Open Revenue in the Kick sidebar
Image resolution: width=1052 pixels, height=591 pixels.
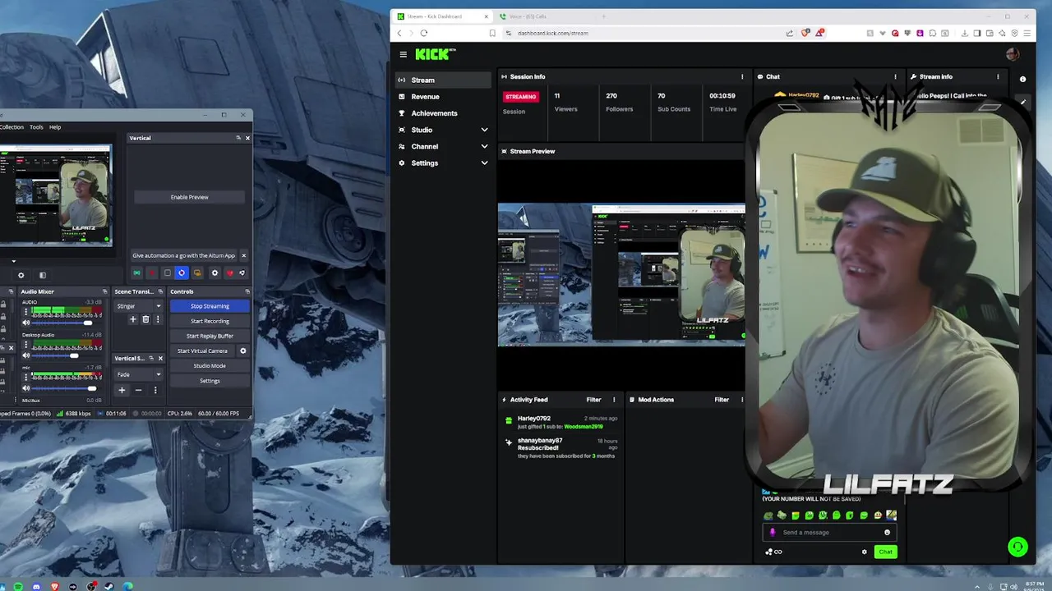tap(442, 97)
